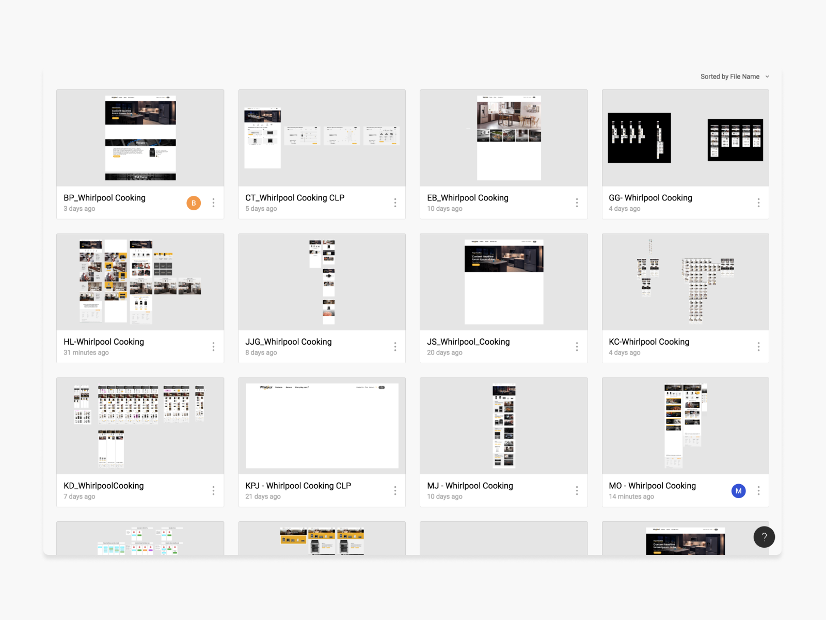Viewport: 826px width, 620px height.
Task: Click the '3 days ago' timestamp
Action: [x=80, y=209]
